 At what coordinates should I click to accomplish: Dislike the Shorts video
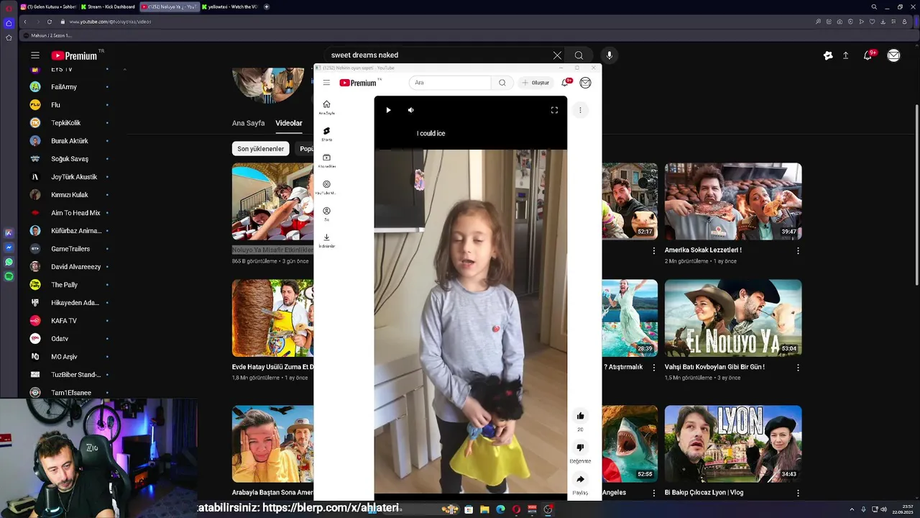coord(580,447)
